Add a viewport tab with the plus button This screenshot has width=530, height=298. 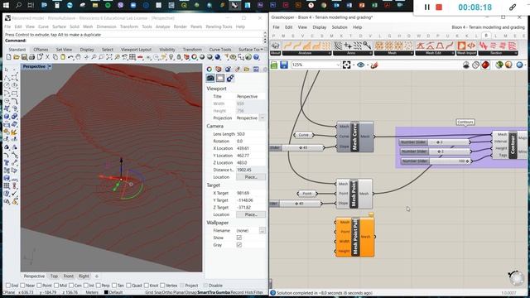click(x=97, y=276)
